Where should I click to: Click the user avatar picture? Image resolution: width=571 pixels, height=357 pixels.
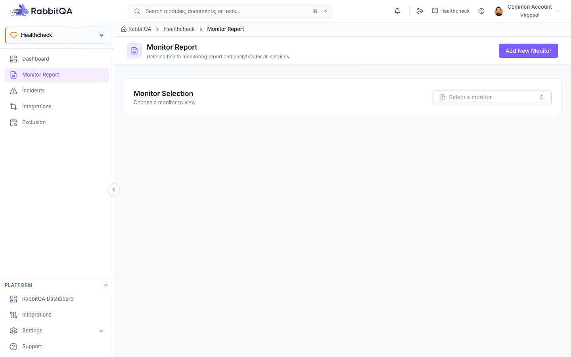tap(499, 11)
